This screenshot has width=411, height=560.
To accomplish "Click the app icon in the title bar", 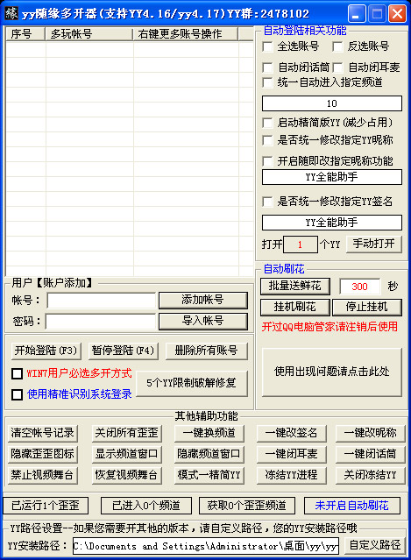I will pyautogui.click(x=11, y=13).
